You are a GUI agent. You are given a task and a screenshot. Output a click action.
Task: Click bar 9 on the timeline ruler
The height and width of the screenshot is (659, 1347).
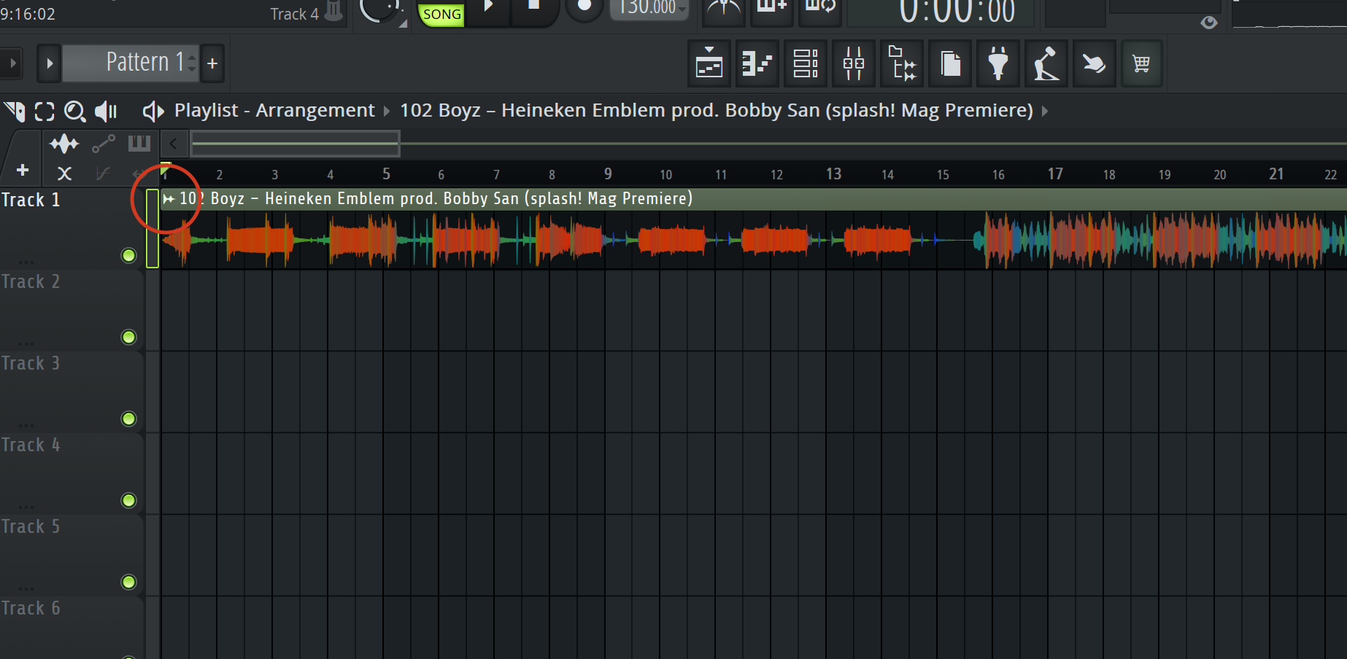tap(608, 173)
